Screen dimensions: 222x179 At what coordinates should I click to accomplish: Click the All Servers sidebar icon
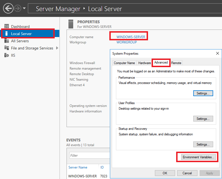(7, 41)
